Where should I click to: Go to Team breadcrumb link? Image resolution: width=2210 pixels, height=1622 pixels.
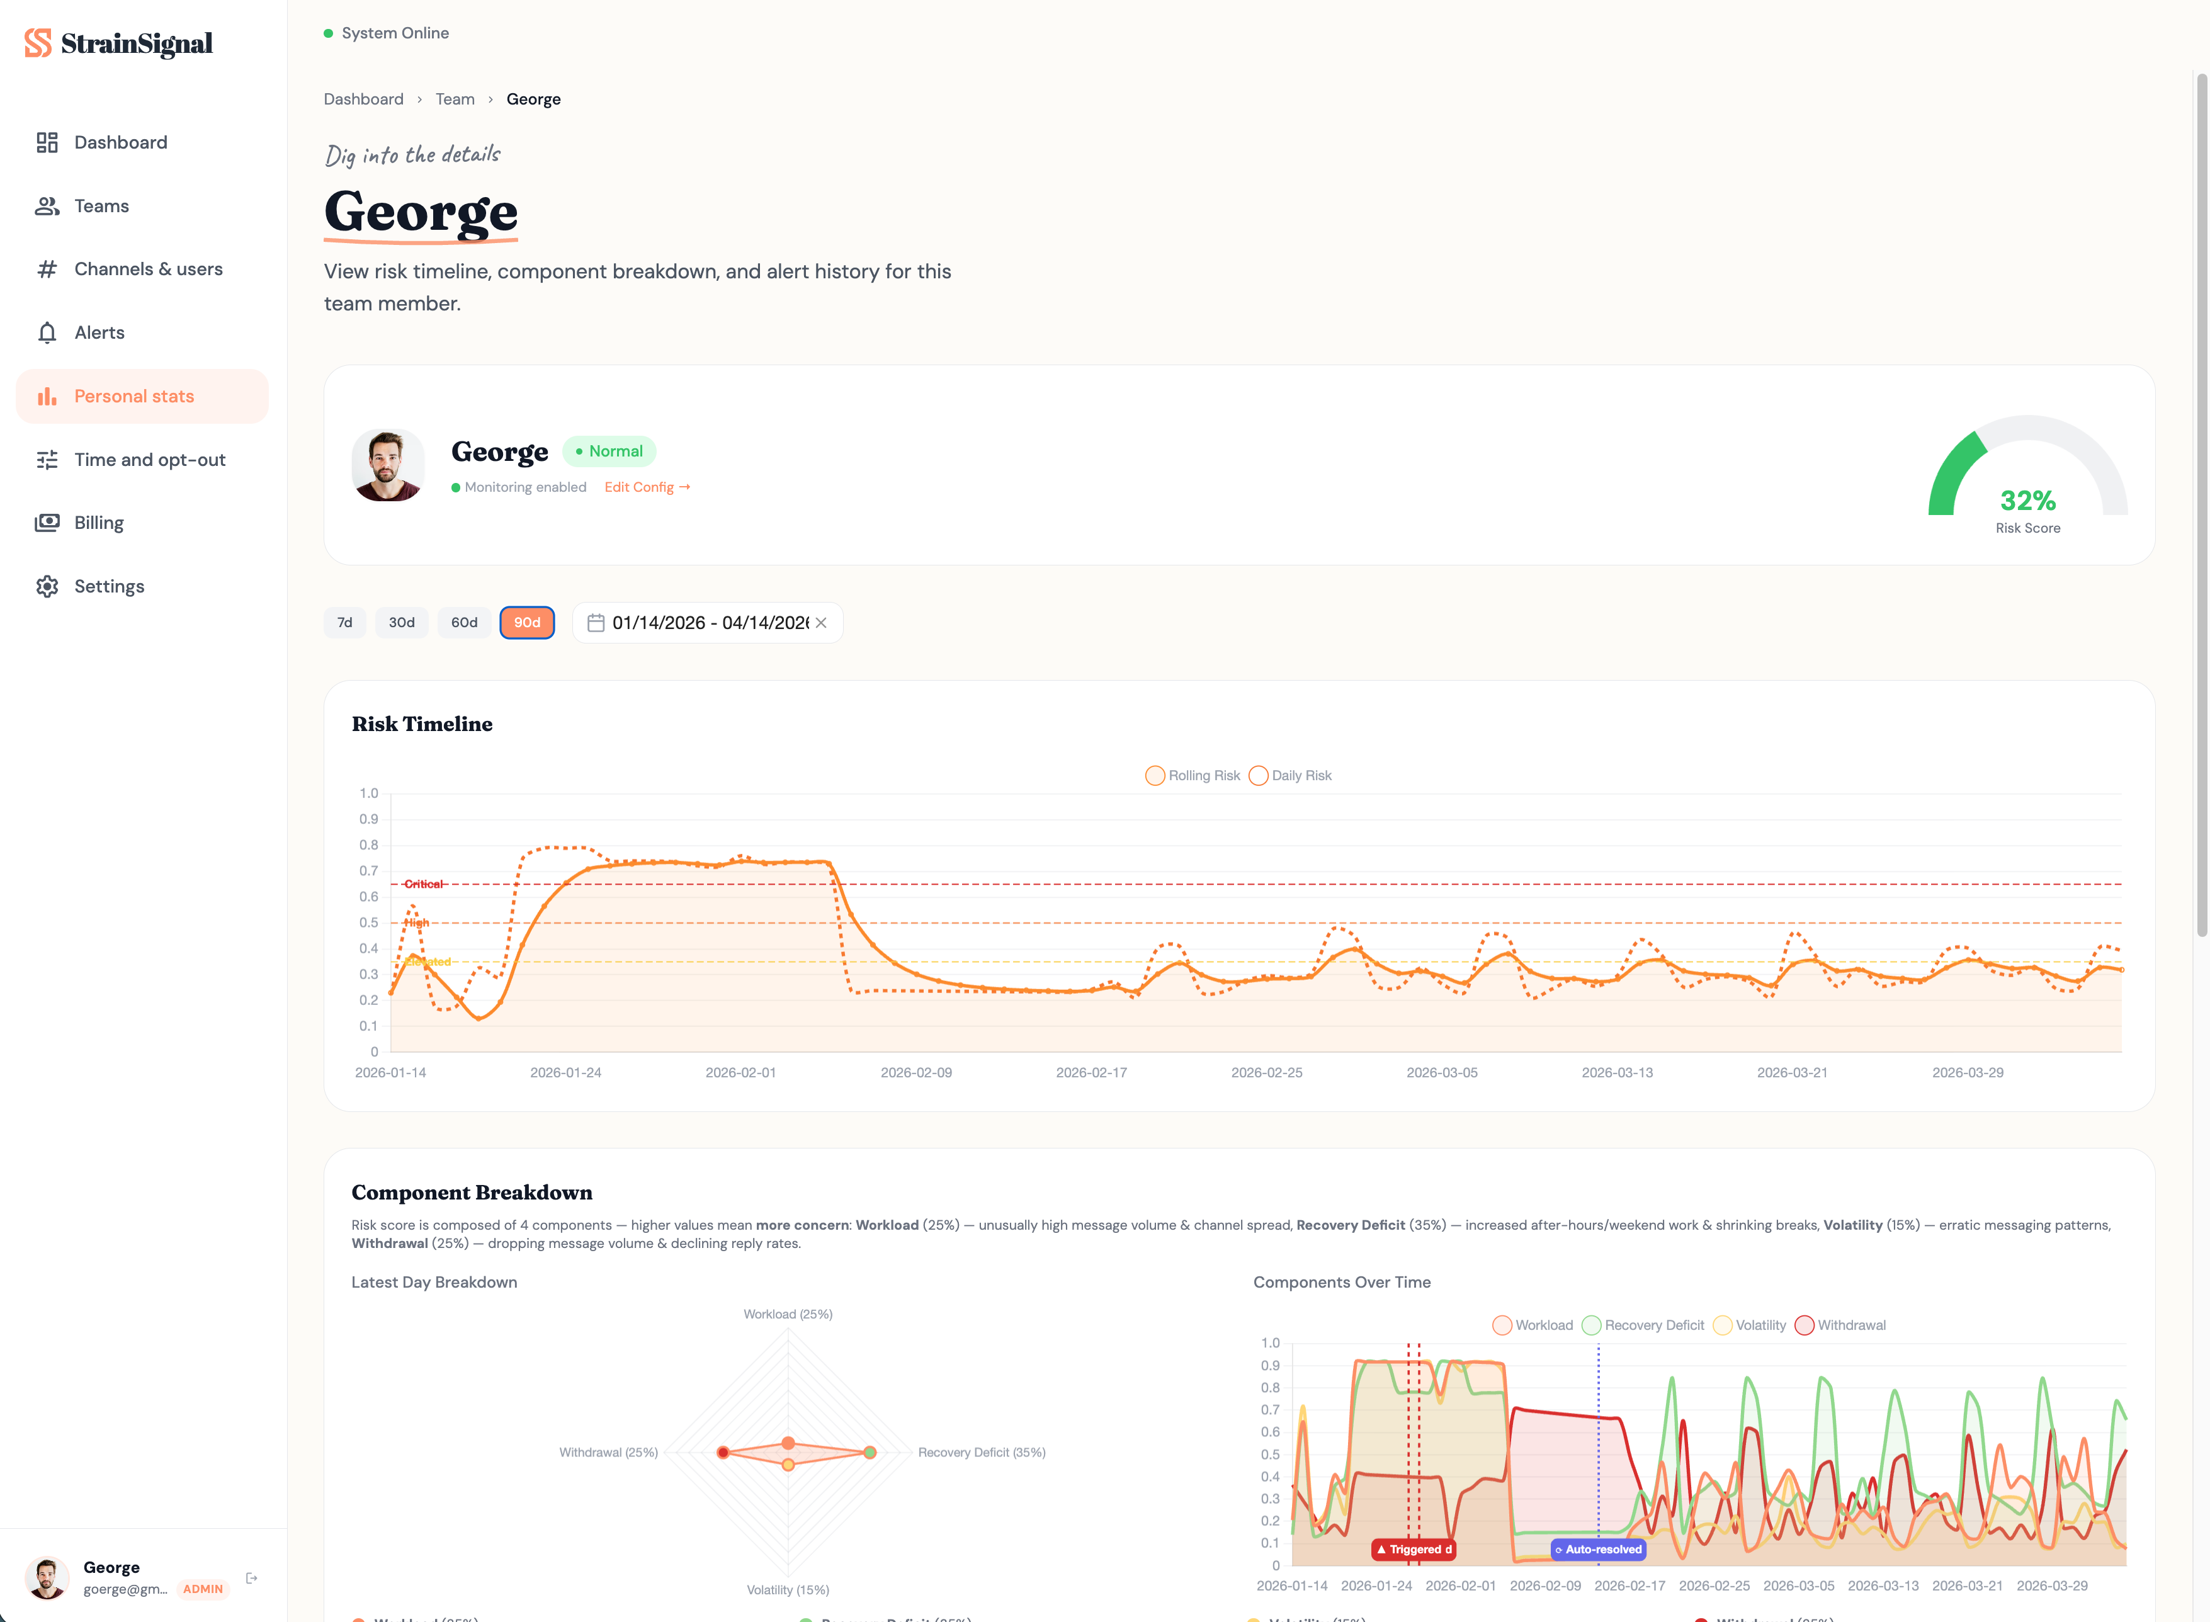point(455,99)
